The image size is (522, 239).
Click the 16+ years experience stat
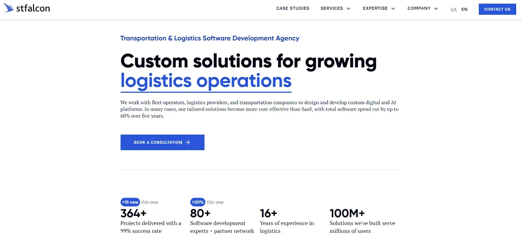(269, 213)
